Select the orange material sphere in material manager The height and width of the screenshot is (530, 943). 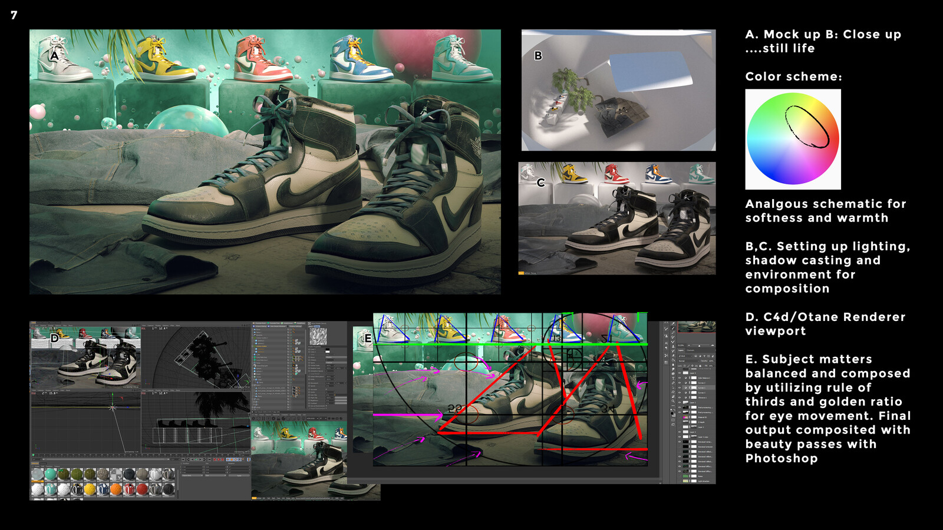point(116,489)
